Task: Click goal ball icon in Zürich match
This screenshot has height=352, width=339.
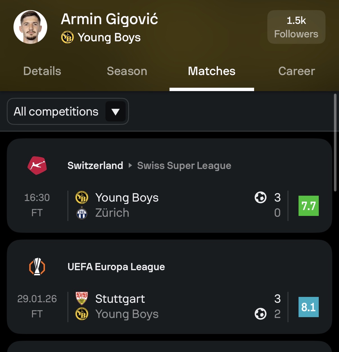Action: click(x=261, y=197)
